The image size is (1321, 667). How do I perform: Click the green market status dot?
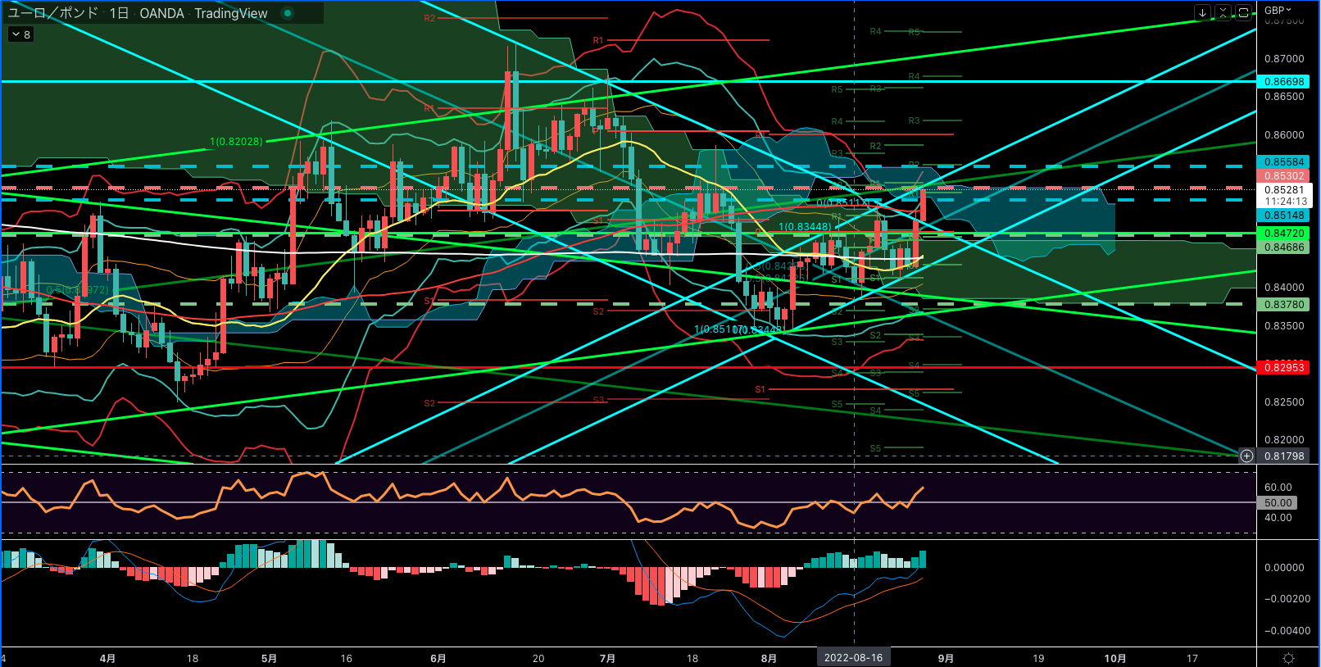coord(287,13)
